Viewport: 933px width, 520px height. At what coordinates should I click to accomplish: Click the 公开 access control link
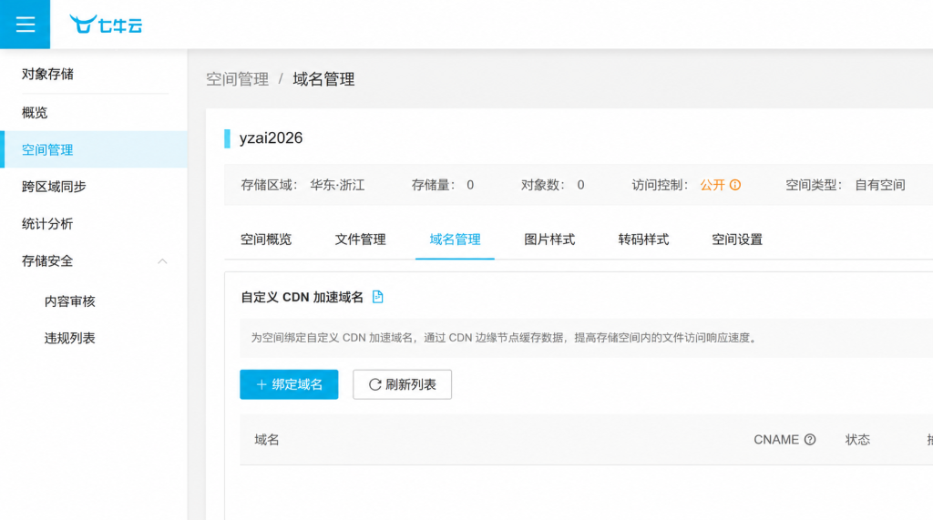713,185
